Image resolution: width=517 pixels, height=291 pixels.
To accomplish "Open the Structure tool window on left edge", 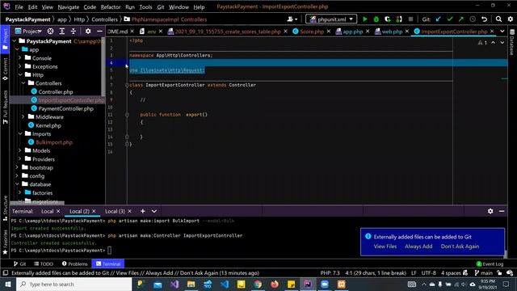I will pyautogui.click(x=5, y=208).
